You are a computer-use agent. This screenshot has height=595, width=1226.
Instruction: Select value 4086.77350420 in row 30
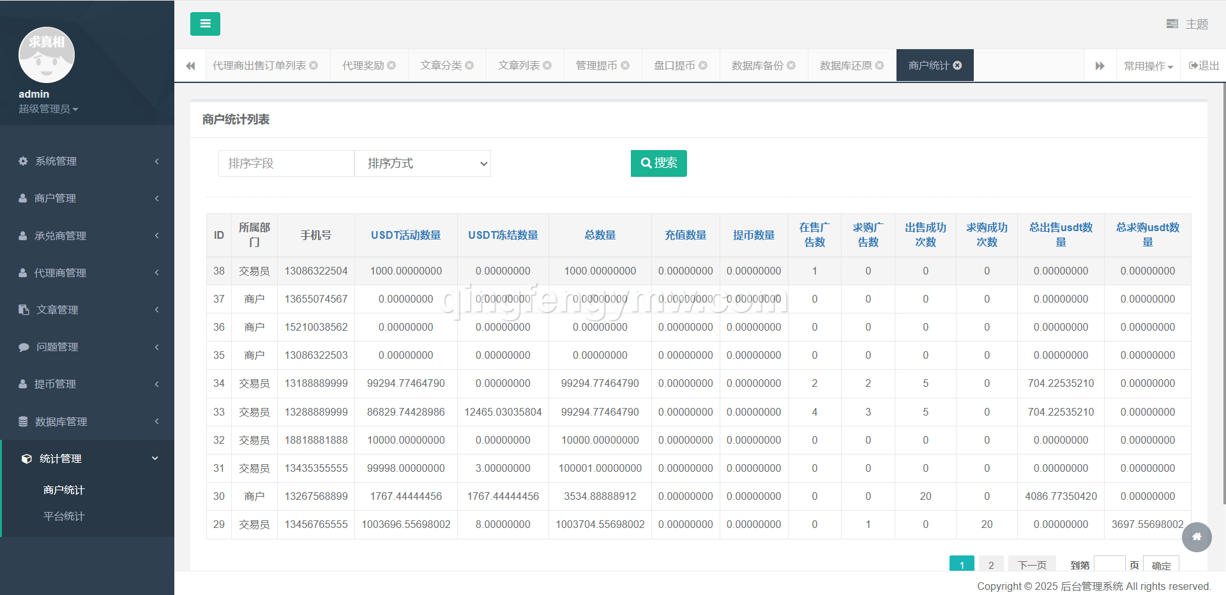[x=1061, y=496]
